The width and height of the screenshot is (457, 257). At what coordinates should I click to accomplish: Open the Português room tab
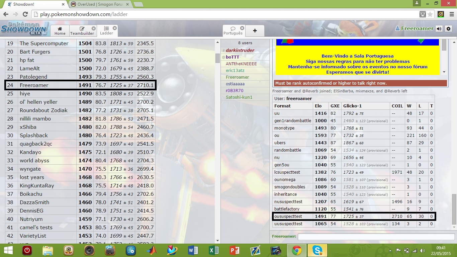click(234, 30)
